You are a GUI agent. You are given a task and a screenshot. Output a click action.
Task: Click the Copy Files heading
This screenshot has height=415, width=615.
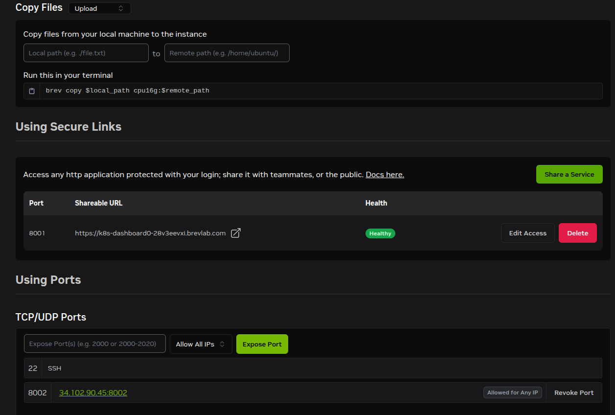[x=39, y=7]
